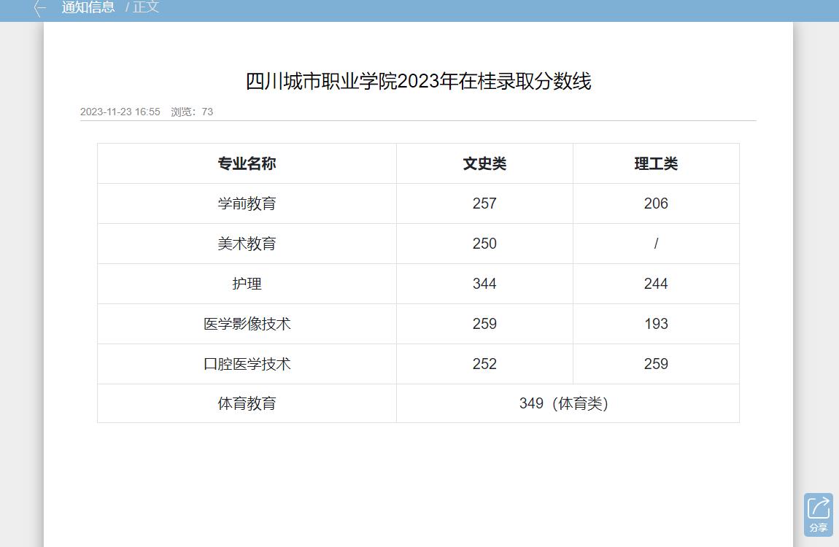Click 护理 理工类 score 244

coord(656,284)
